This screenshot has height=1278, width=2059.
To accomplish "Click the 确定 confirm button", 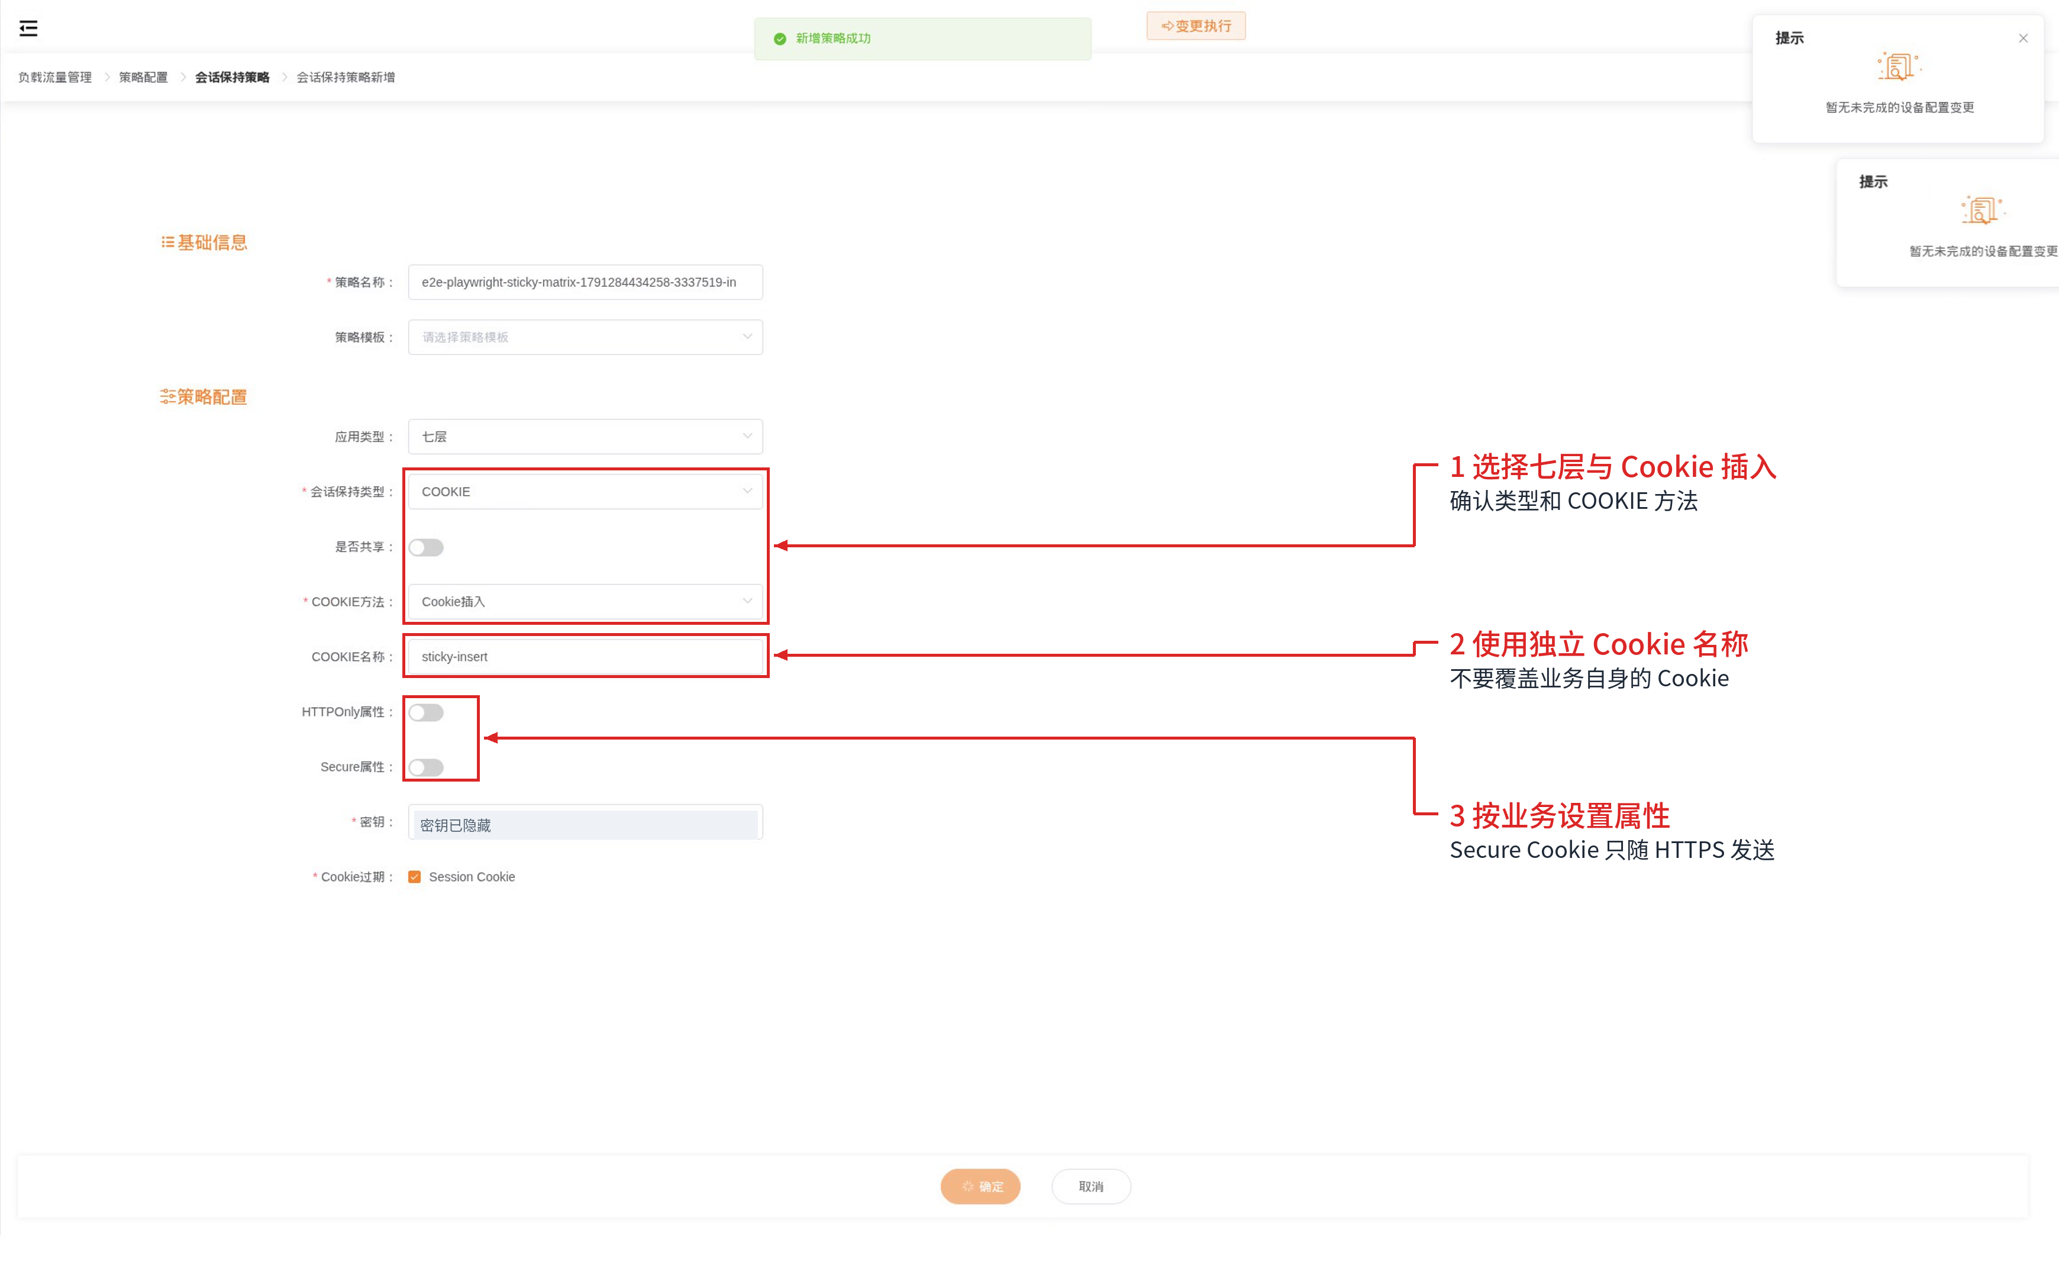I will point(980,1187).
